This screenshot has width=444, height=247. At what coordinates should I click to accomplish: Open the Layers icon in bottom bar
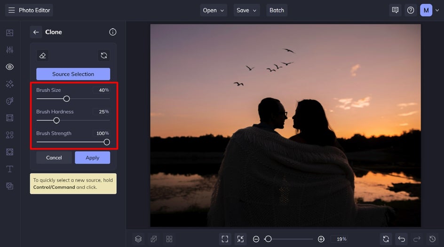(x=138, y=239)
